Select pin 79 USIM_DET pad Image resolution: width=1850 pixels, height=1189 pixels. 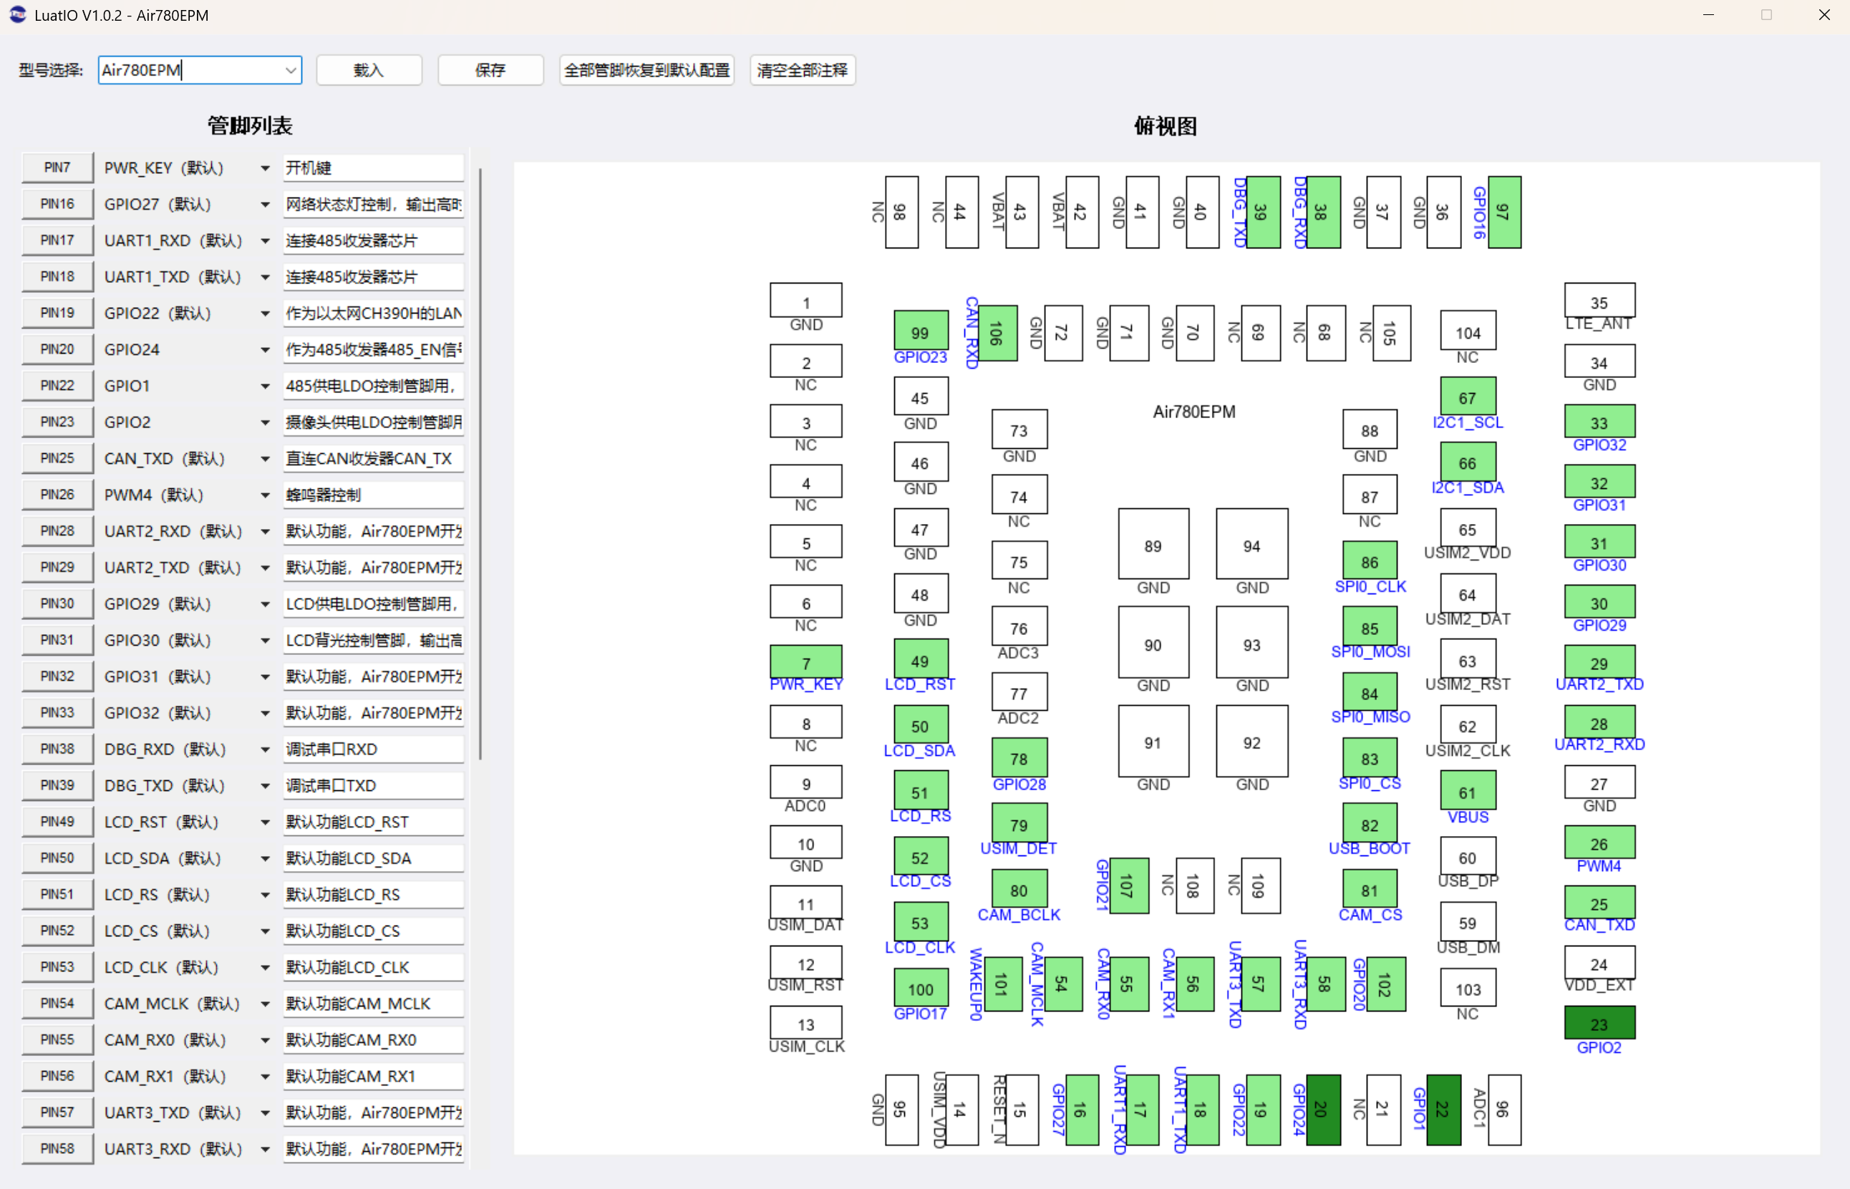pos(1020,823)
